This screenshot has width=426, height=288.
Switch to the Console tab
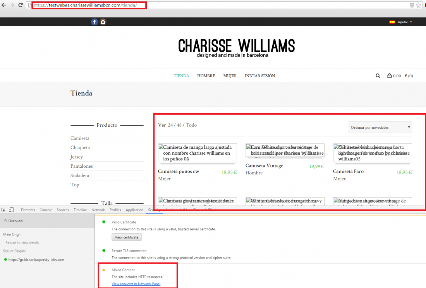coord(46,210)
